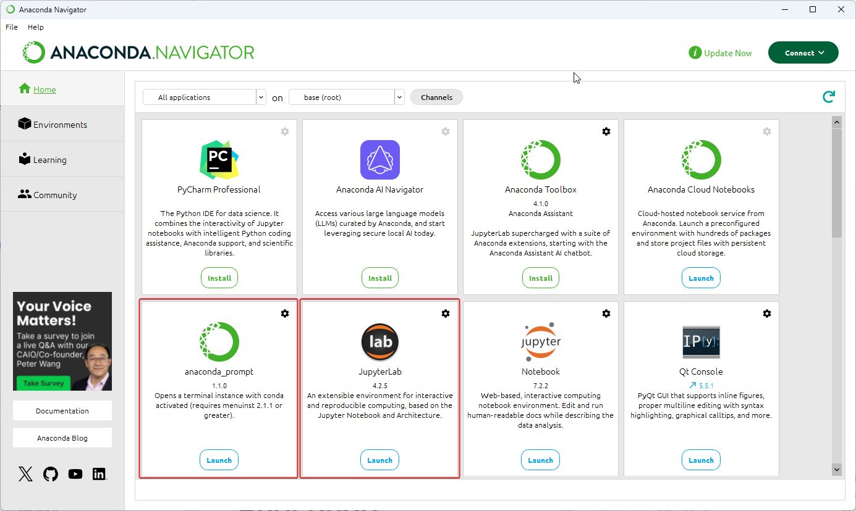Click the anaconda_prompt gear options icon

point(285,314)
